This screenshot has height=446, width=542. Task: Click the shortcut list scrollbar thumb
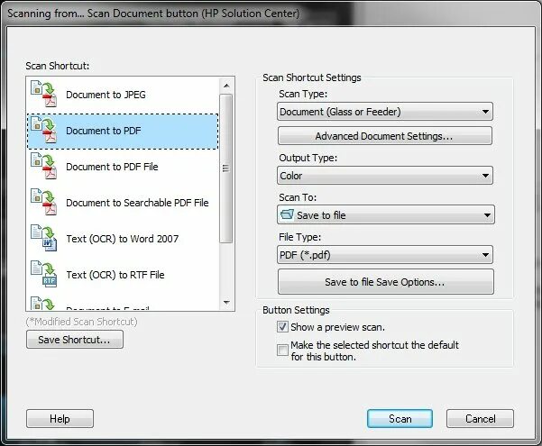tap(226, 168)
